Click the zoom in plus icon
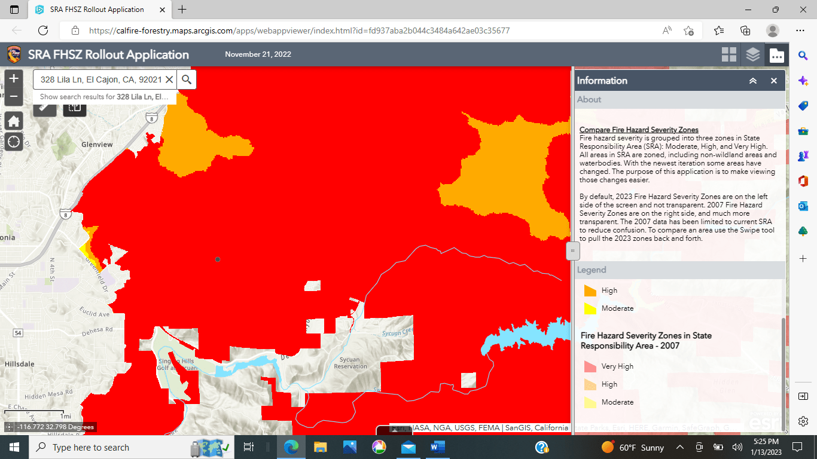 (x=13, y=77)
